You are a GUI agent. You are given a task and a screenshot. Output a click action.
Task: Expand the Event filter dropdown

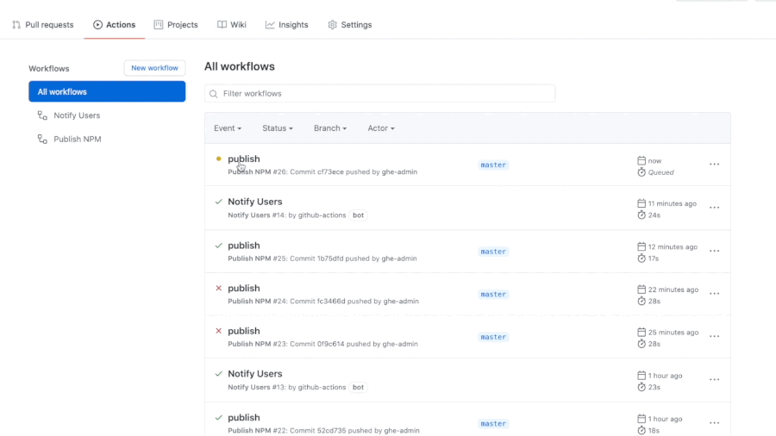point(228,128)
